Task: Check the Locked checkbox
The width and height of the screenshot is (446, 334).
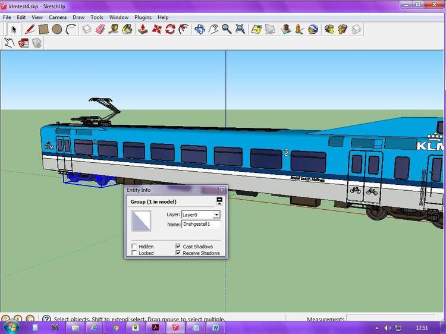Action: (134, 253)
